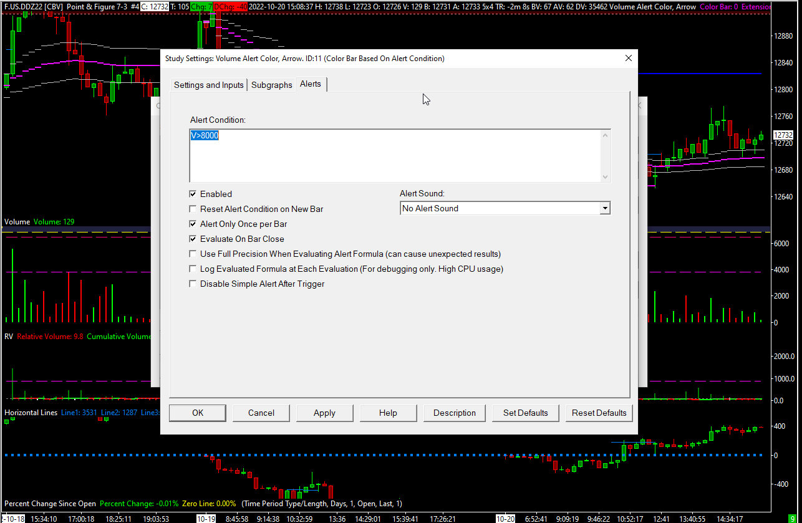Click the Study Settings dialog title bar text

point(305,59)
